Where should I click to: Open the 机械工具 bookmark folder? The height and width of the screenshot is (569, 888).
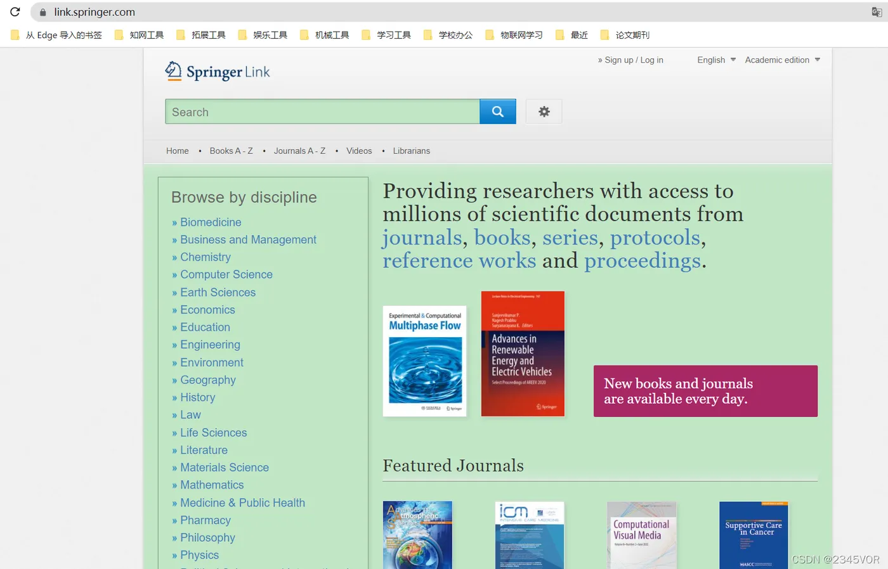pos(325,35)
